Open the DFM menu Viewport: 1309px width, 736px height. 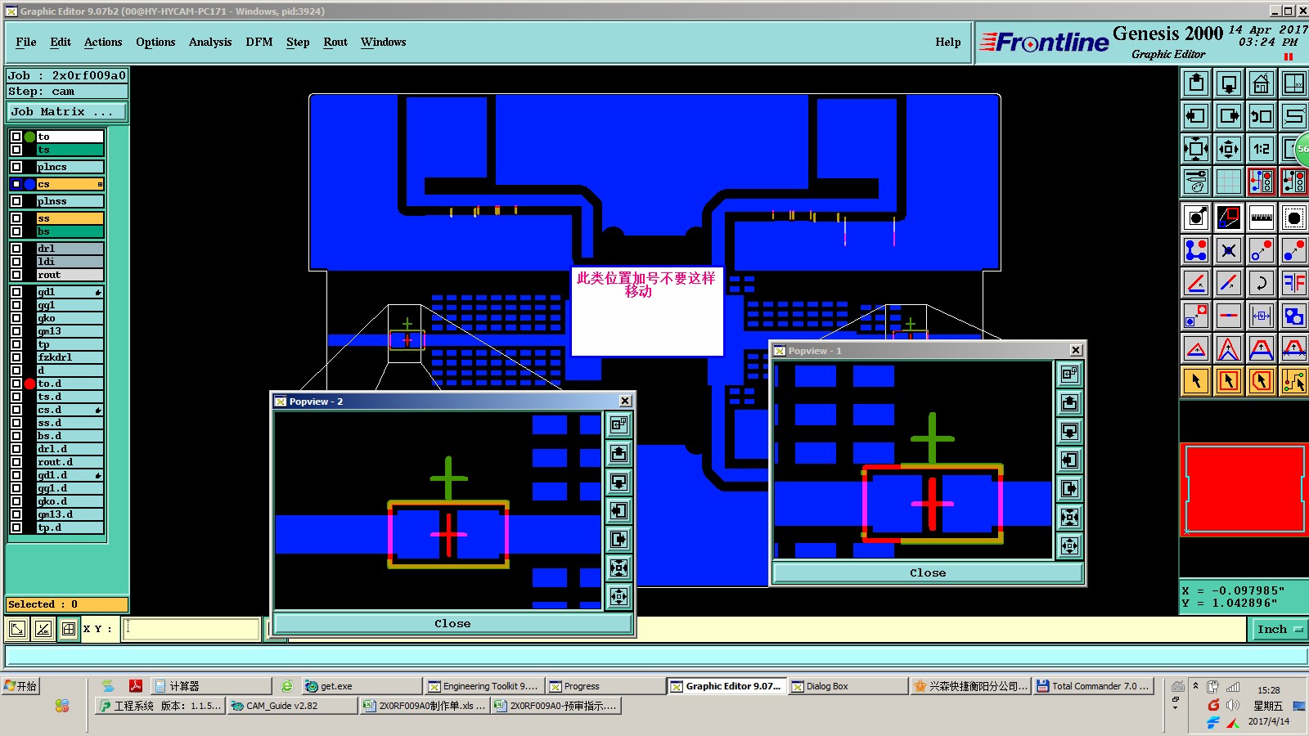click(259, 43)
